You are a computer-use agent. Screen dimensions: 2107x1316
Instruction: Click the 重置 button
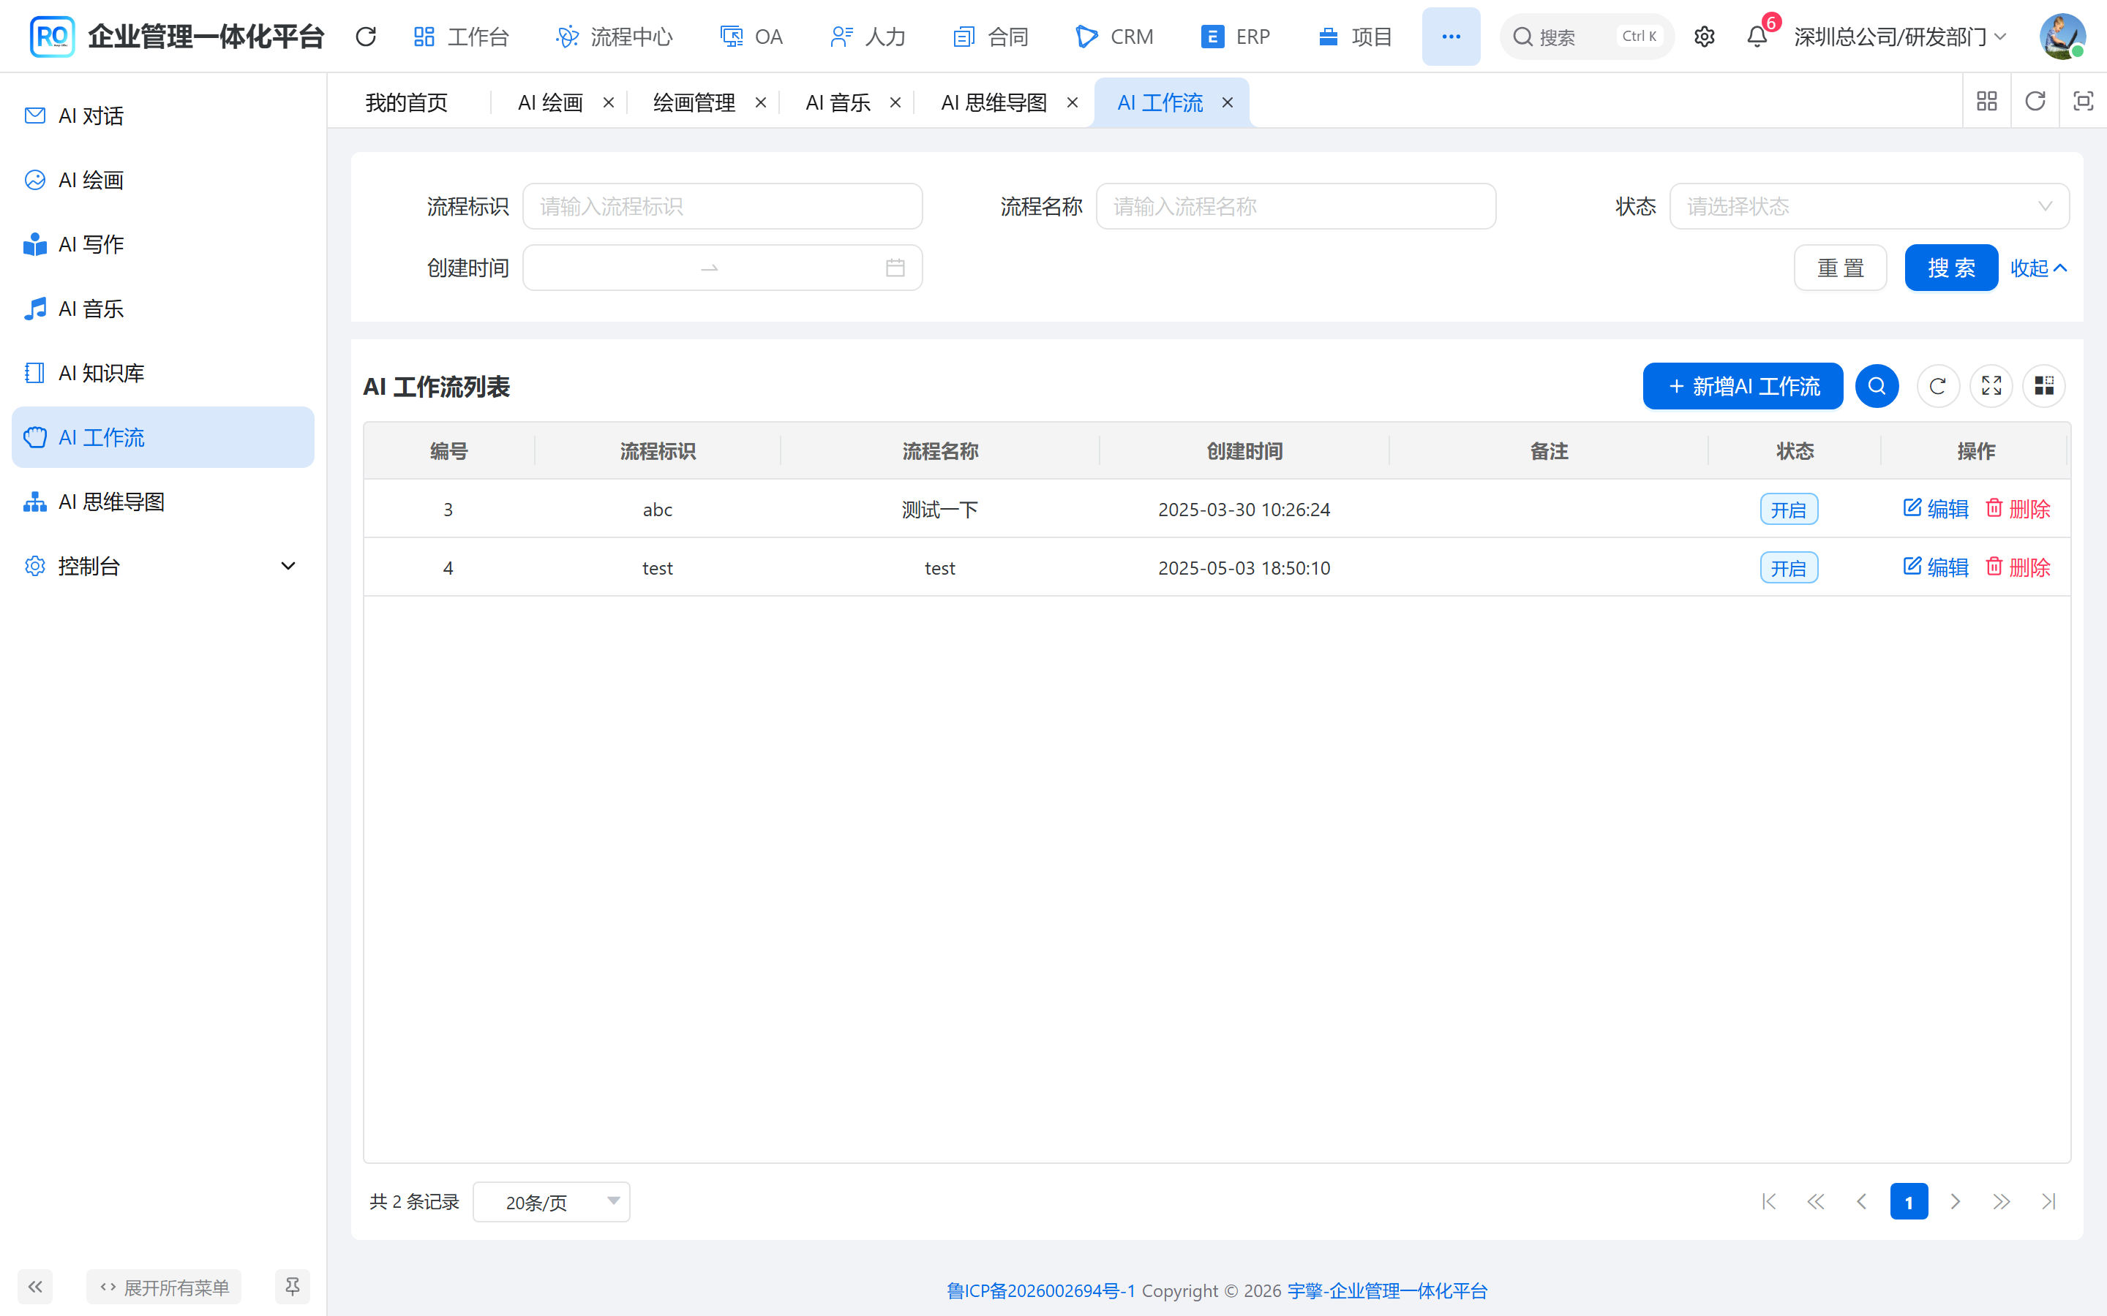1840,268
